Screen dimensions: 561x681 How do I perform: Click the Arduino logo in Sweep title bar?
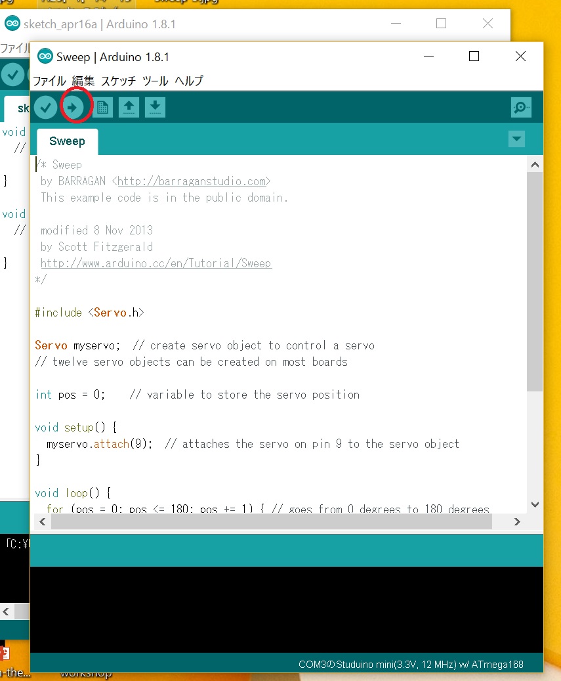[45, 57]
